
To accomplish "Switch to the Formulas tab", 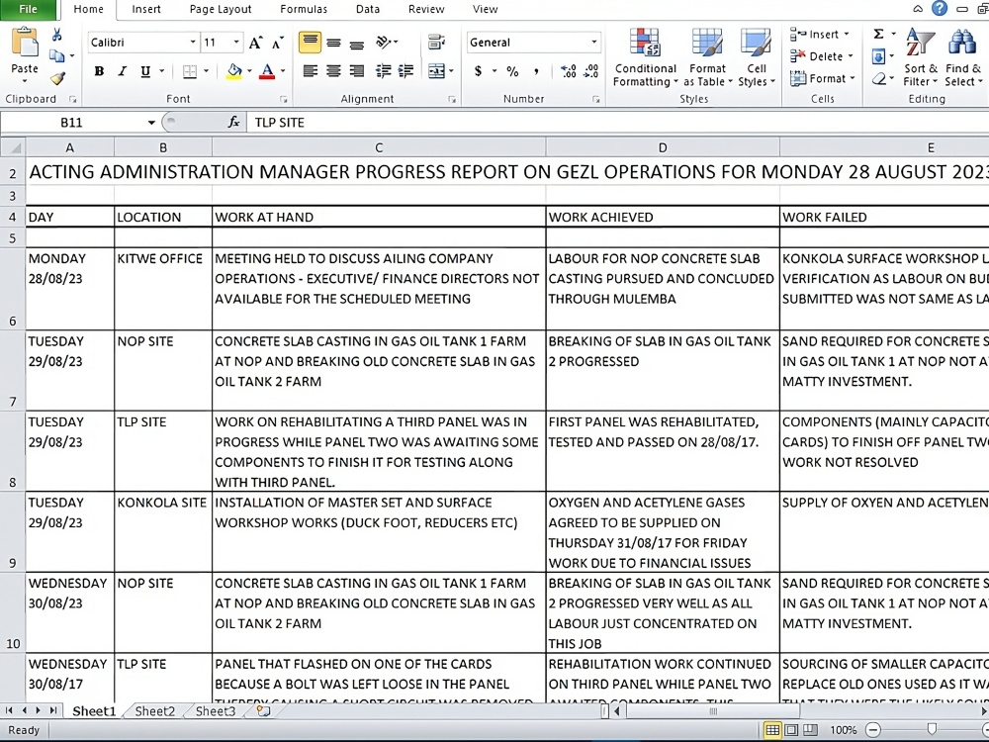I will point(304,9).
